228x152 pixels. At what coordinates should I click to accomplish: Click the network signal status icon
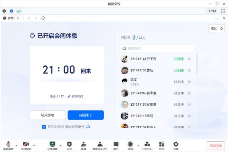[19, 11]
